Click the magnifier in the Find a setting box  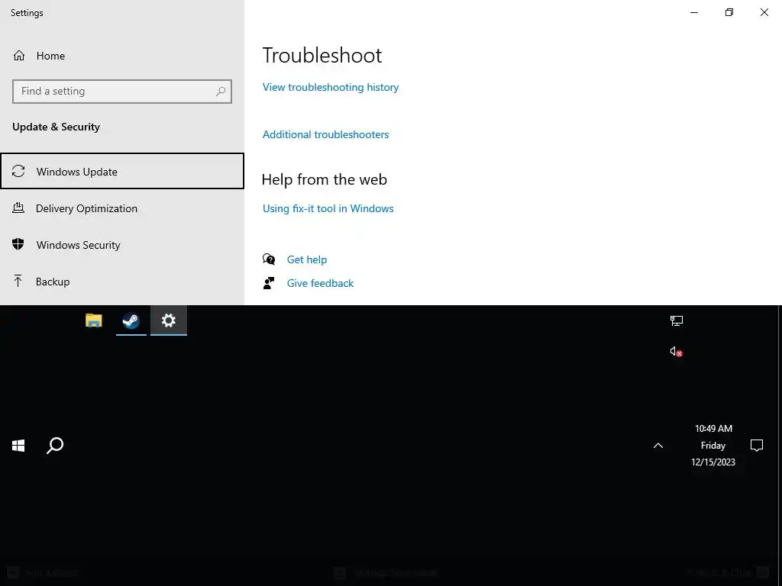pyautogui.click(x=221, y=92)
